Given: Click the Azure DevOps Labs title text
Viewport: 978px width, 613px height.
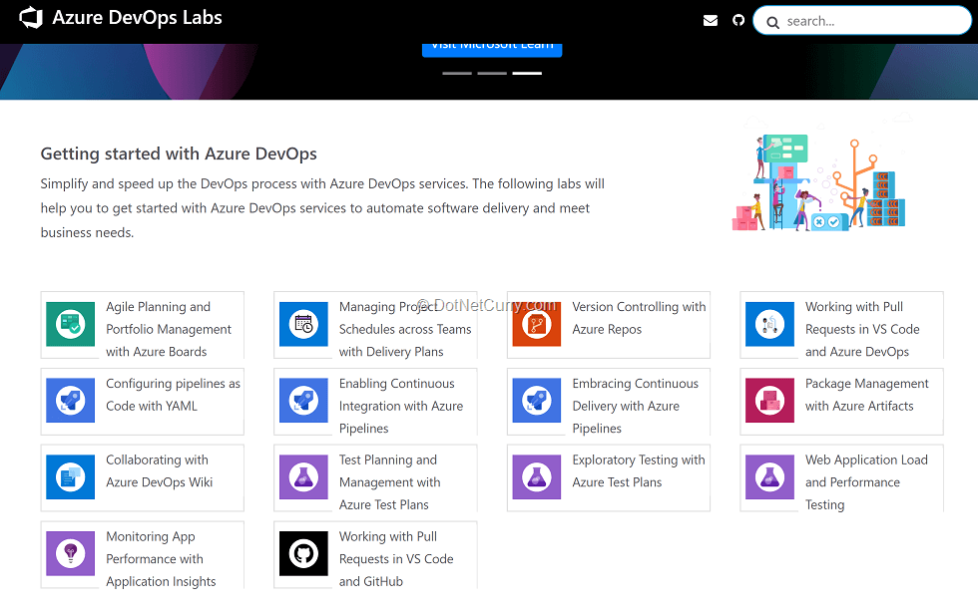Looking at the screenshot, I should 137,18.
